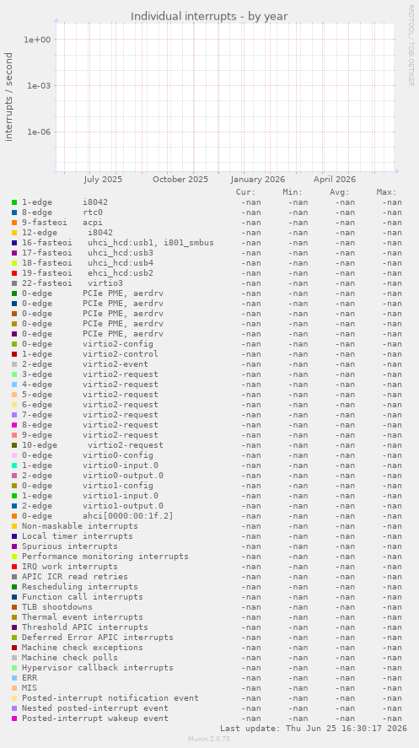Viewport: 419px width, 748px height.
Task: Click the Munin 2.0.75 footer text
Action: [209, 739]
